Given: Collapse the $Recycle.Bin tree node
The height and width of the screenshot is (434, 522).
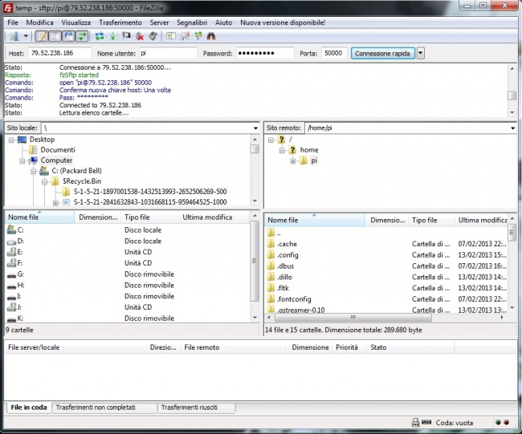Looking at the screenshot, I should pos(44,182).
